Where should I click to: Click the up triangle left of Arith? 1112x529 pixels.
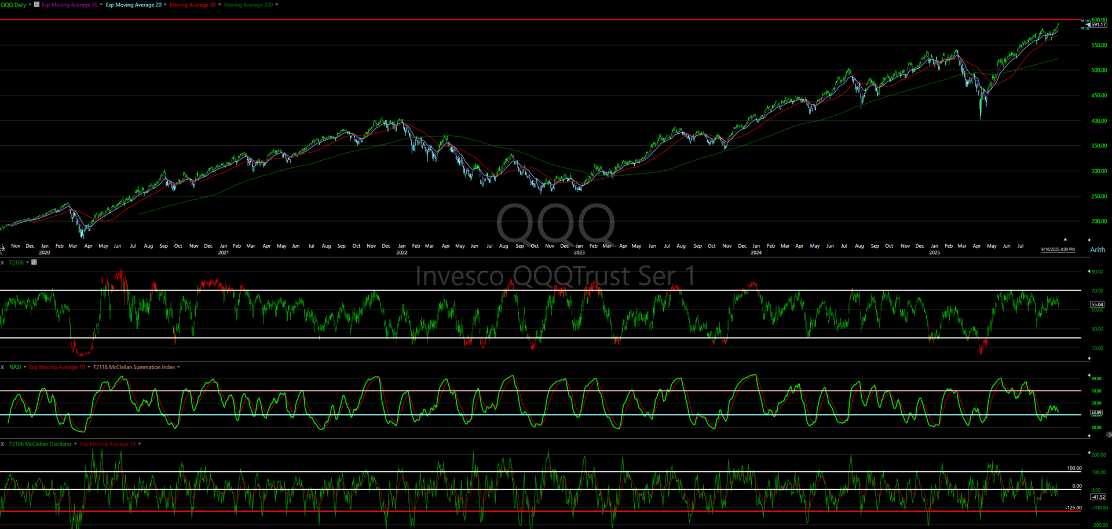click(1065, 239)
